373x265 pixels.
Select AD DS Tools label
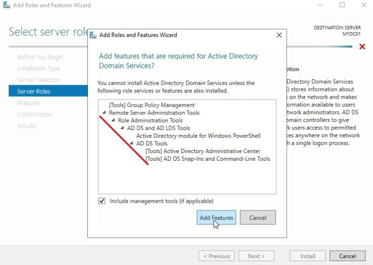(x=152, y=143)
